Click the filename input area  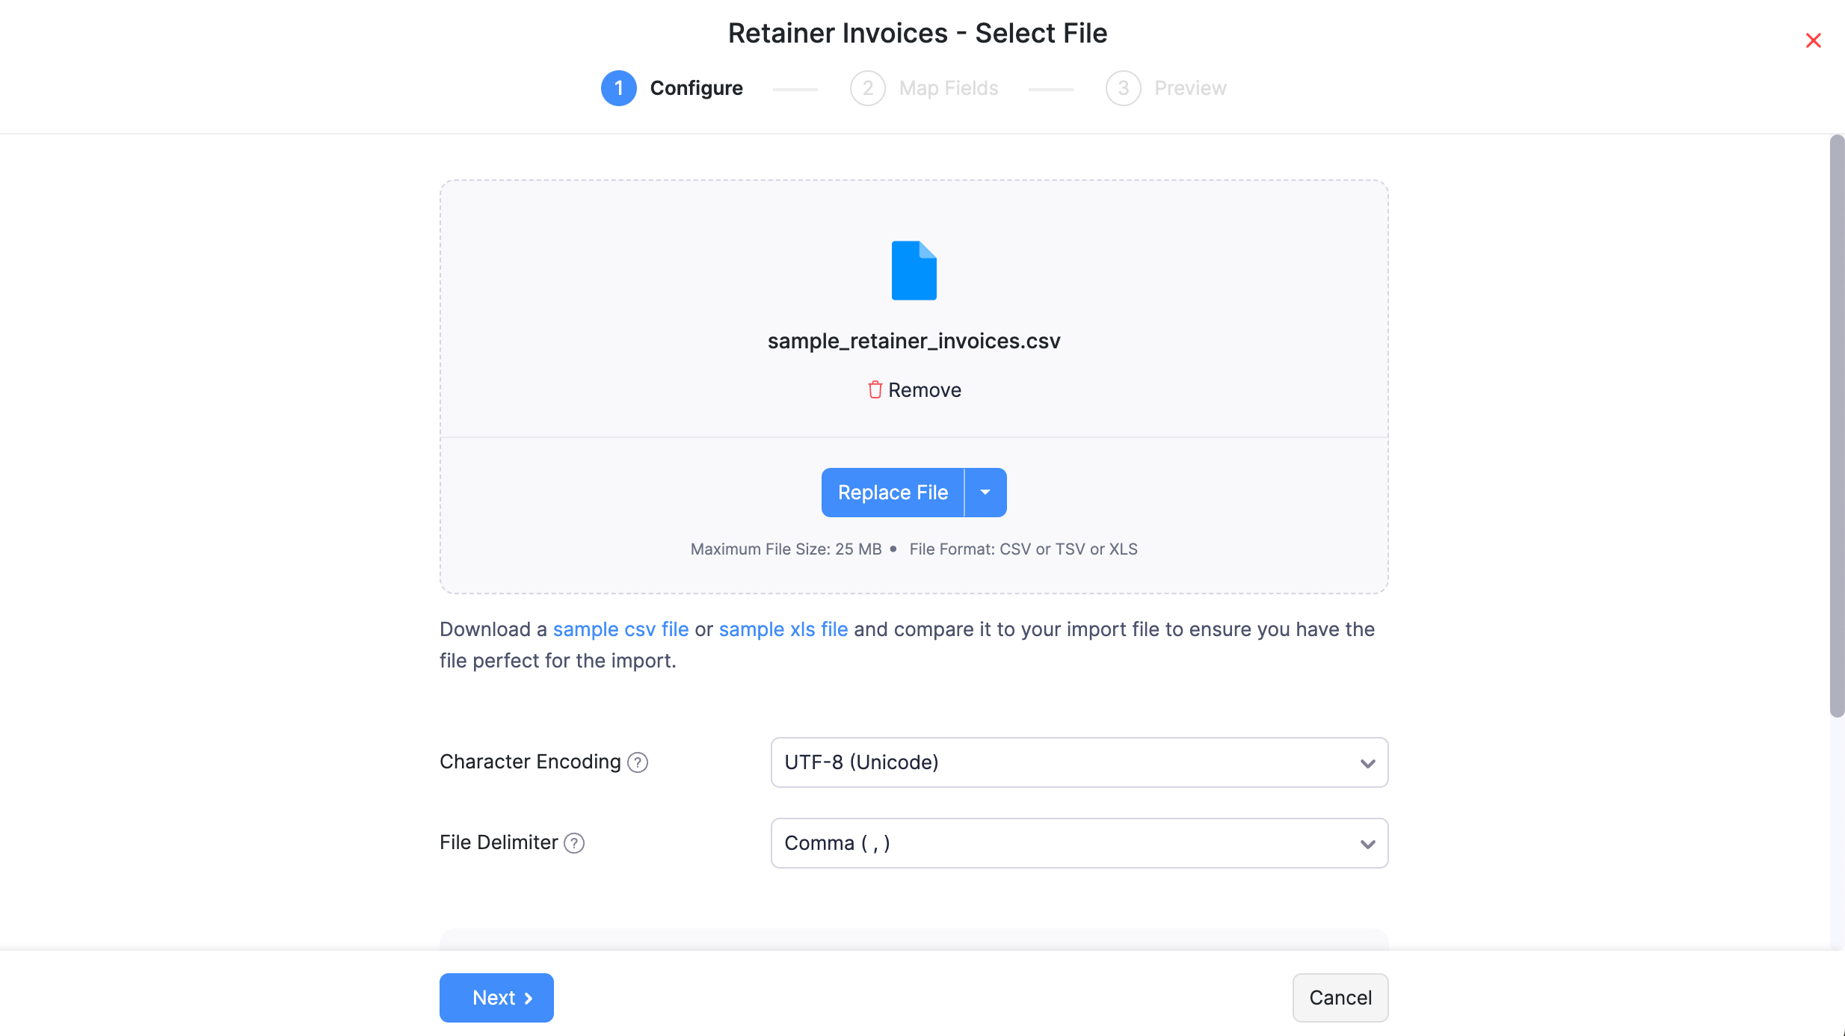[x=914, y=339]
